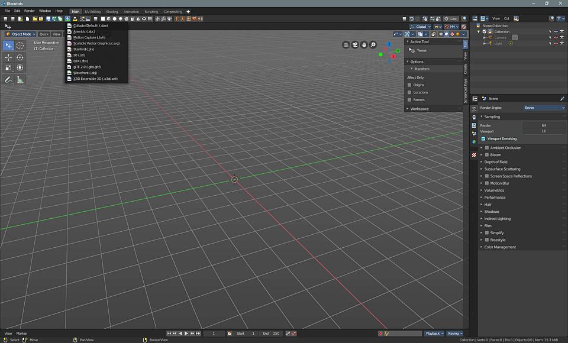568x343 pixels.
Task: Activate the Rotate tool
Action: click(20, 57)
